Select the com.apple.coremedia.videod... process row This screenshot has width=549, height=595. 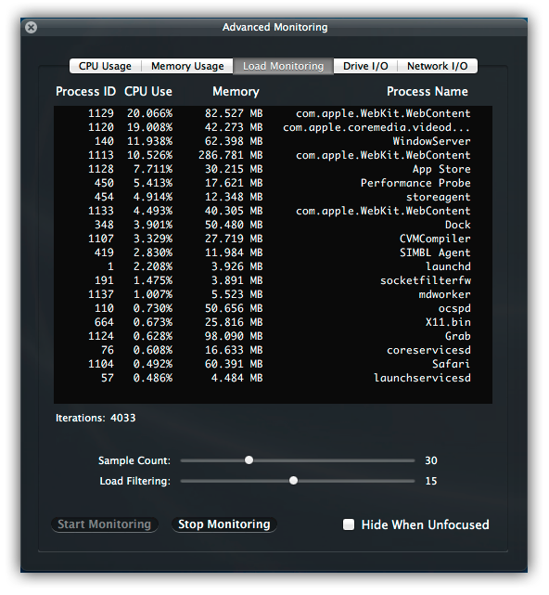(273, 127)
